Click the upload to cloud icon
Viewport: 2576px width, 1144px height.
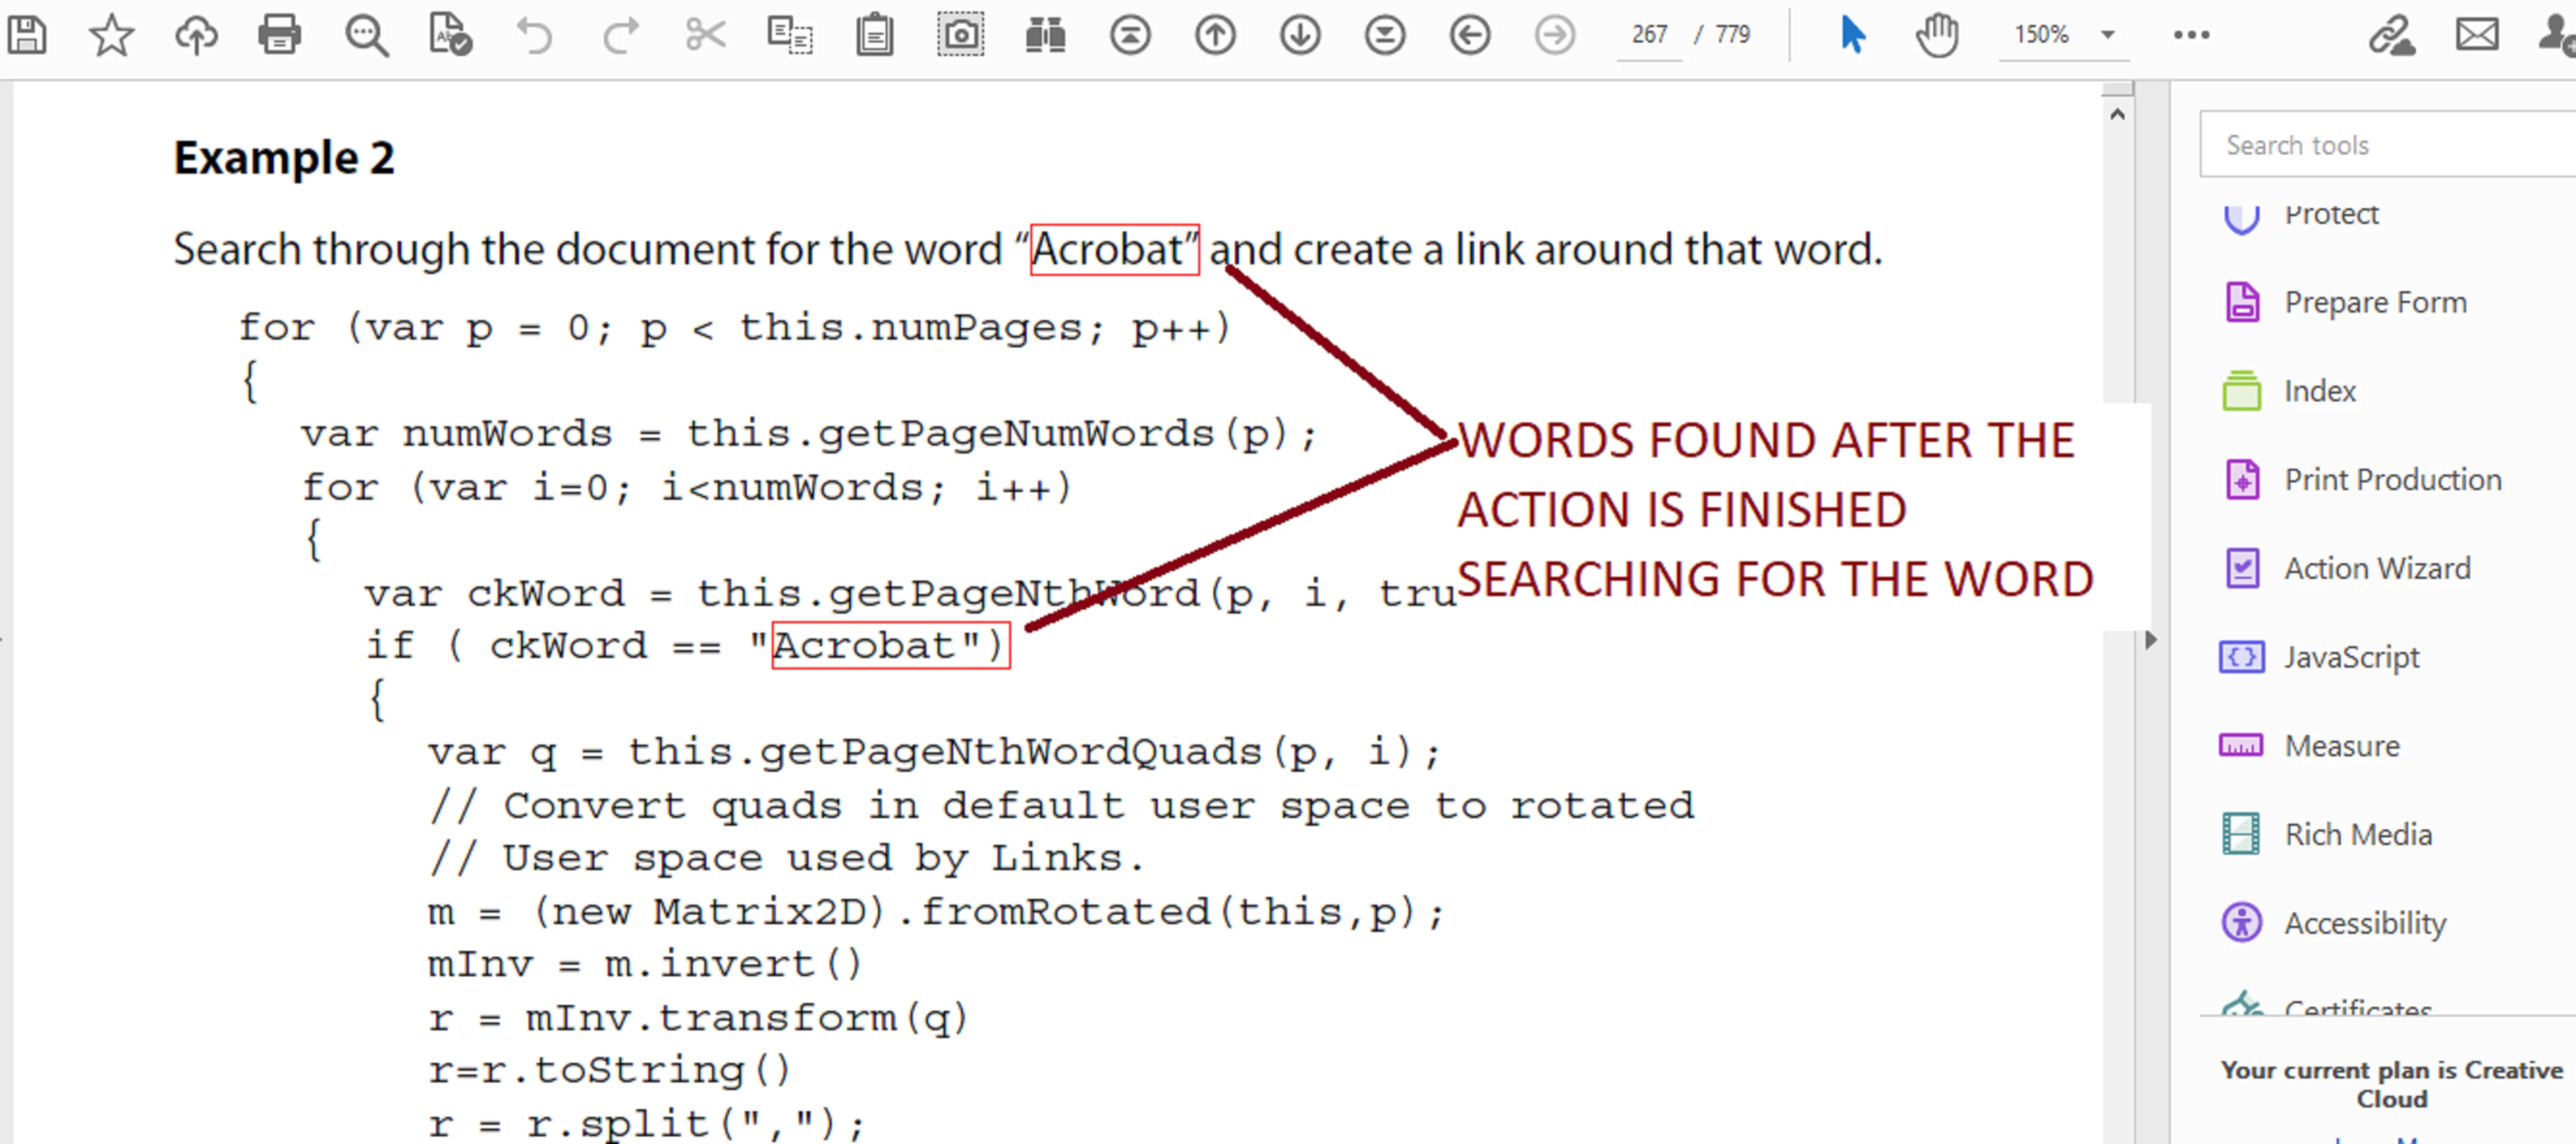(196, 35)
